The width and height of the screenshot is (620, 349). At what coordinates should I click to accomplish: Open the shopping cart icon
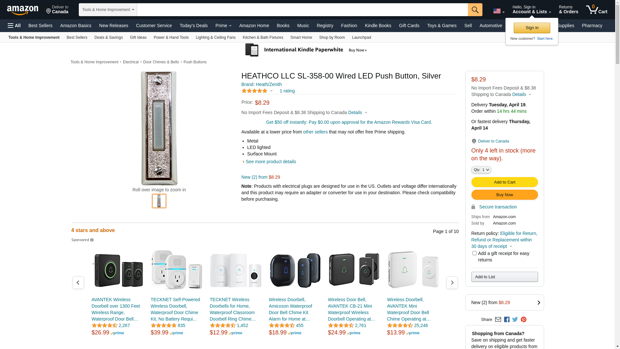(596, 10)
